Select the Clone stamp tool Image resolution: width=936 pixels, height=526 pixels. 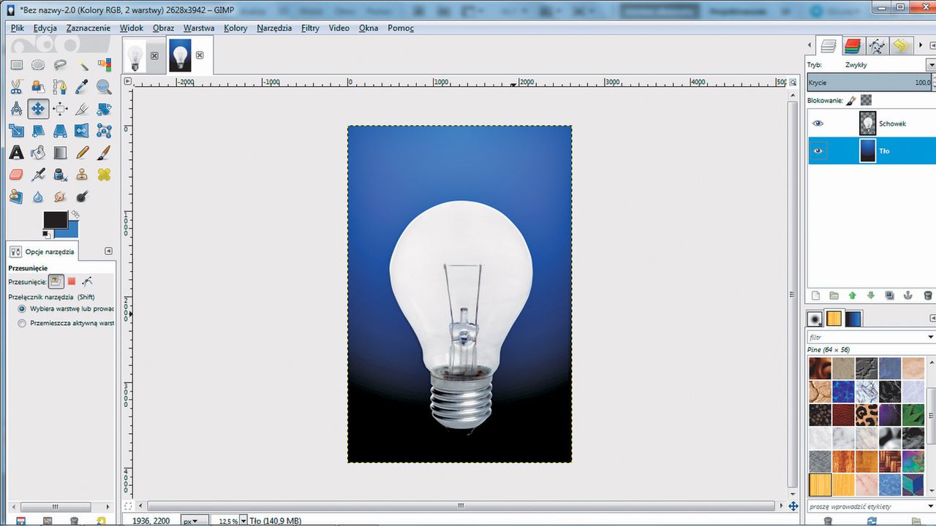pyautogui.click(x=82, y=175)
